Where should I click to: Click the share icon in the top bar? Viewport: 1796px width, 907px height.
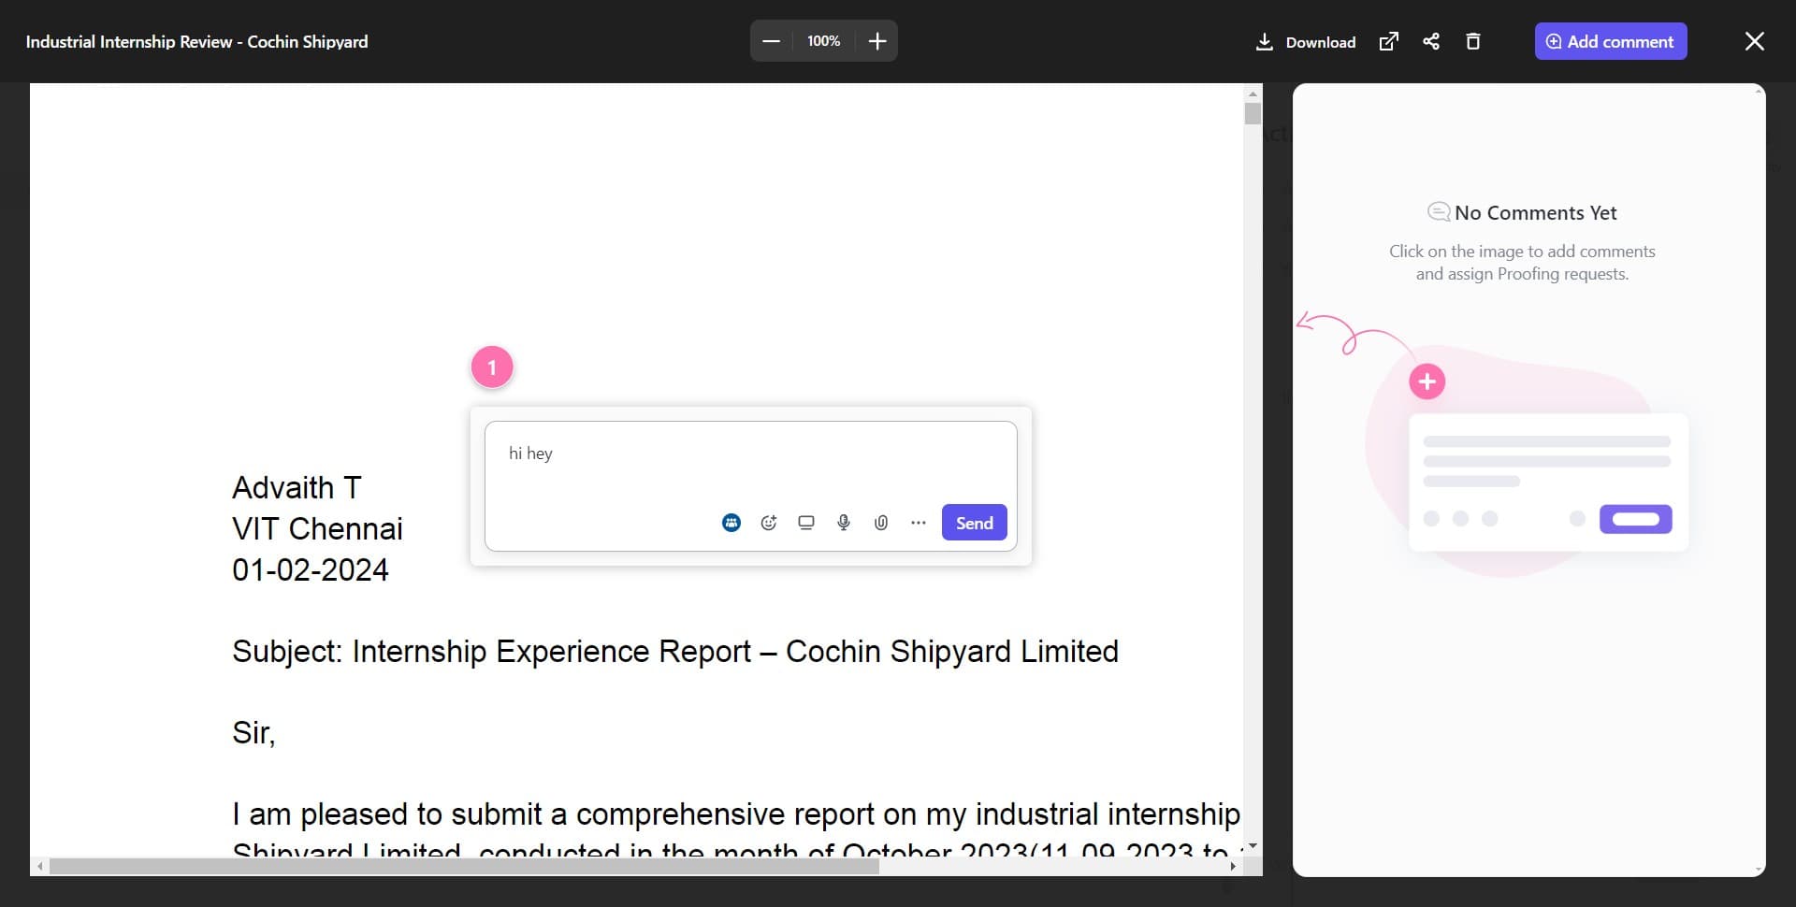[1431, 41]
